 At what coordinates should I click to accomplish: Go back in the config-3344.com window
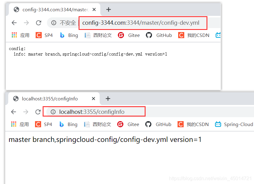coord(14,23)
